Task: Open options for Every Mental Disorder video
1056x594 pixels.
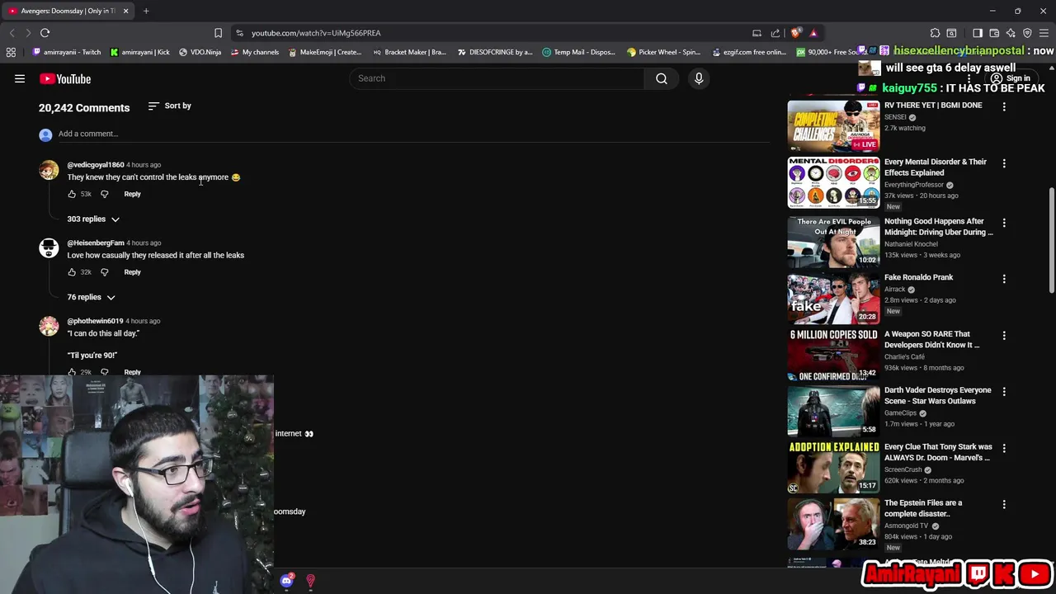Action: (x=1004, y=163)
